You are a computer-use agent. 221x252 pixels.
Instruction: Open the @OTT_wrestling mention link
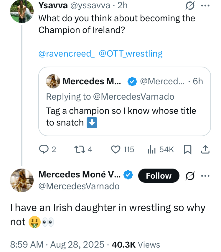coord(131,54)
